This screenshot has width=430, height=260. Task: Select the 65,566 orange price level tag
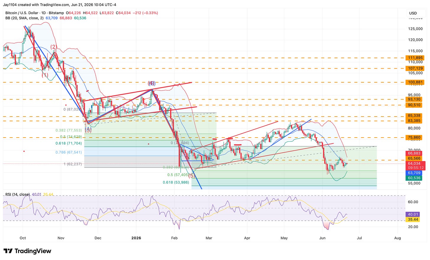point(414,159)
